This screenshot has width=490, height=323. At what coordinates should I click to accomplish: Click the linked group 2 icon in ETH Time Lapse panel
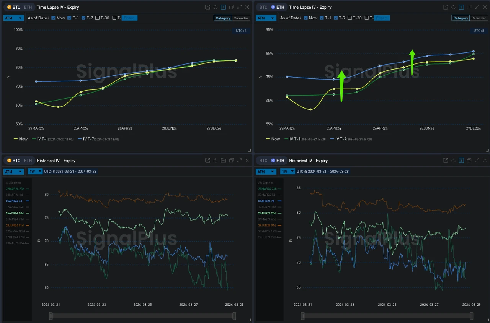click(461, 7)
